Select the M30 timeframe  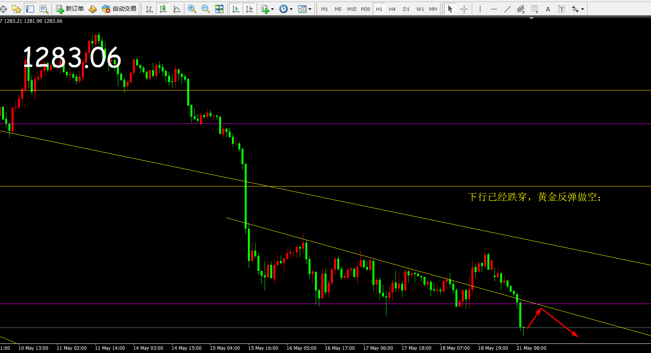(x=365, y=9)
